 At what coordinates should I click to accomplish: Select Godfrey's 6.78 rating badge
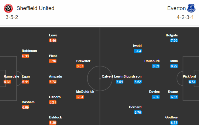(174, 123)
